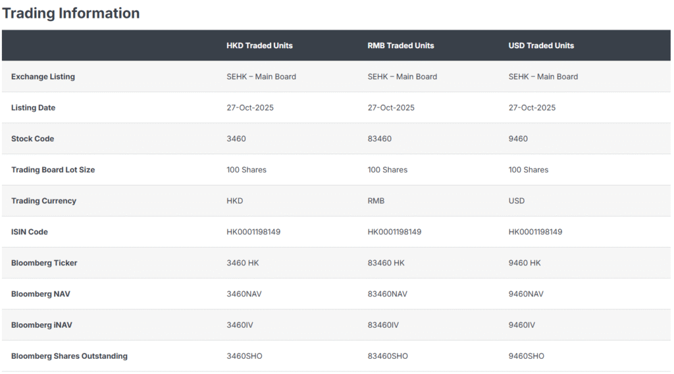This screenshot has width=674, height=374.
Task: Select the RMB Traded Units column header
Action: click(x=401, y=45)
